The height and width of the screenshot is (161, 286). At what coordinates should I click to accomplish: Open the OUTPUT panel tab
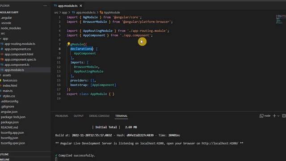click(79, 116)
